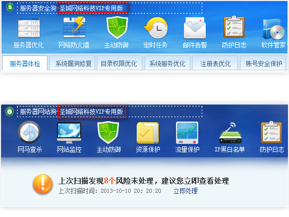Select 主动防御 shield in the 服务器网站狗 toolbar
This screenshot has width=289, height=217.
(108, 132)
